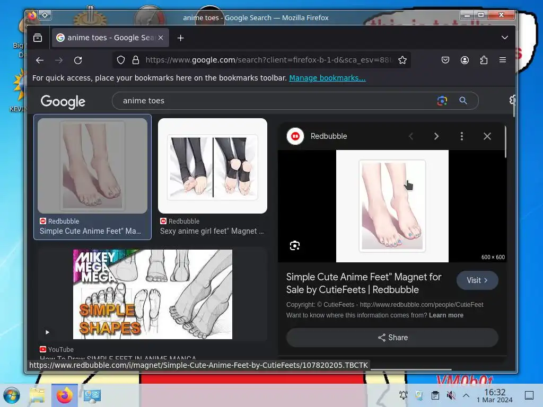This screenshot has width=543, height=407.
Task: Click YouTube source label under video result
Action: (x=57, y=350)
